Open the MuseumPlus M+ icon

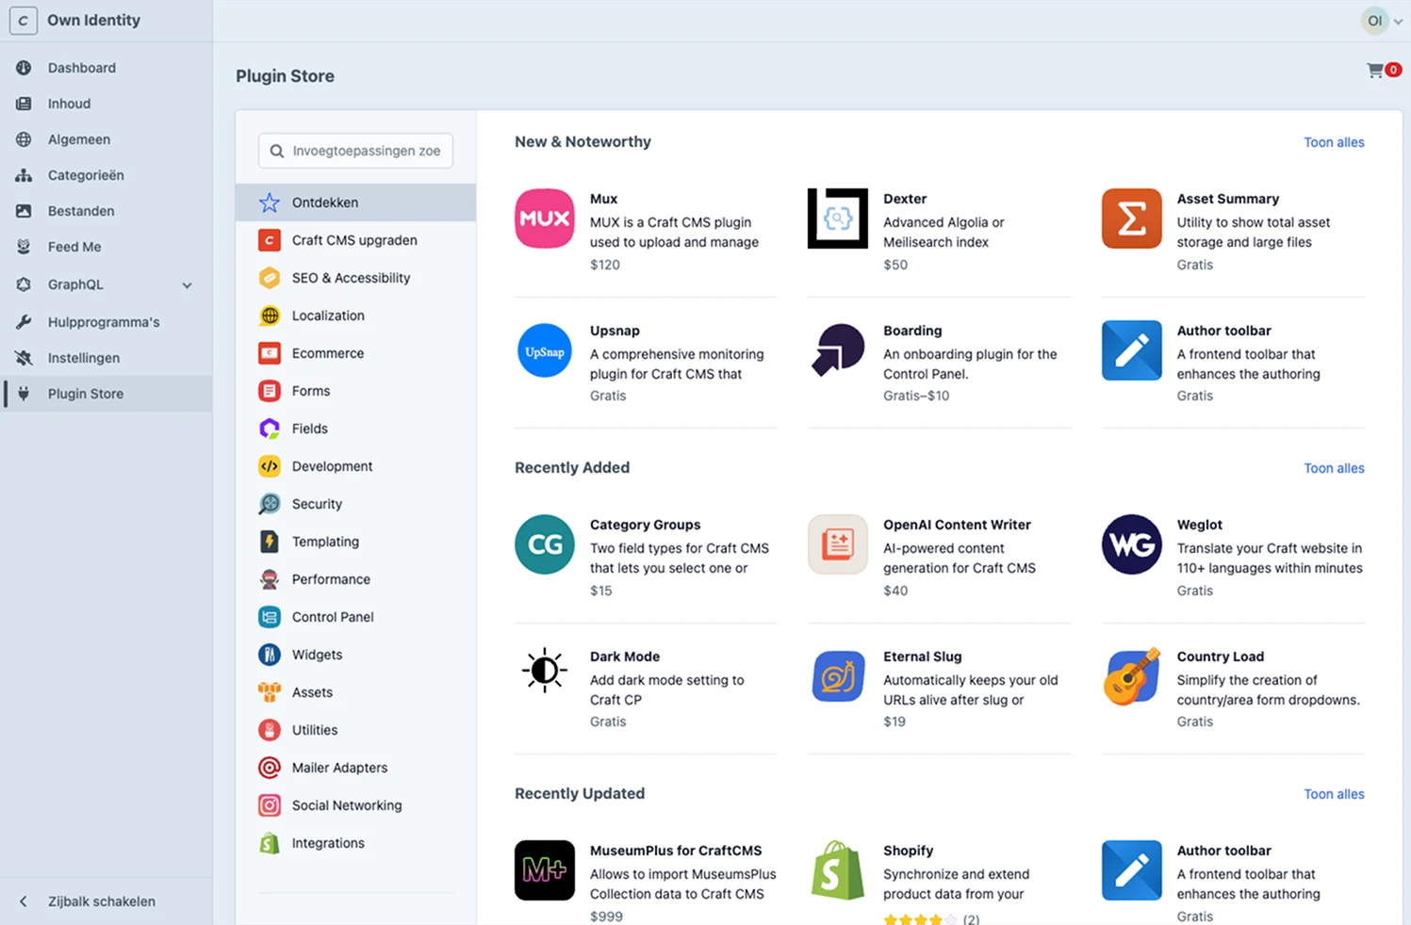click(x=545, y=870)
